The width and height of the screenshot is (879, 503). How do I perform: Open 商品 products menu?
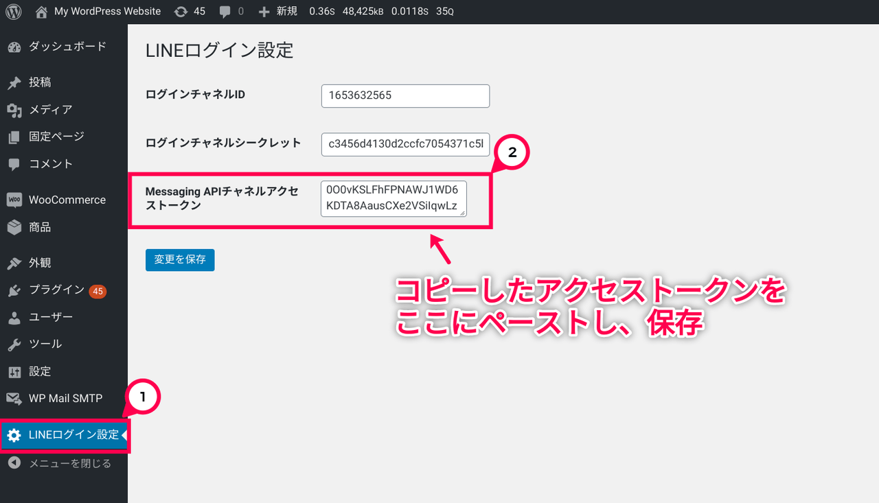[40, 227]
